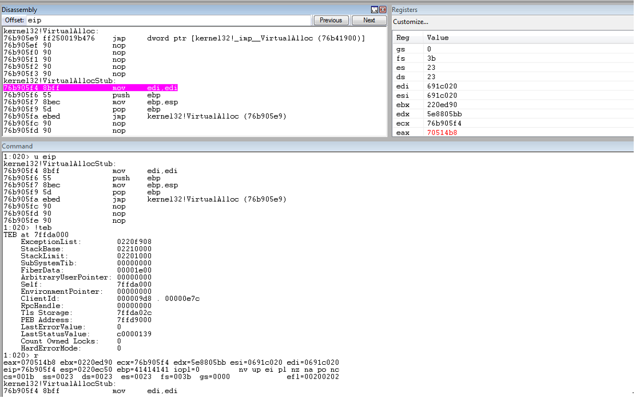The width and height of the screenshot is (636, 398).
Task: Go to Previous disassembly page
Action: coord(331,20)
